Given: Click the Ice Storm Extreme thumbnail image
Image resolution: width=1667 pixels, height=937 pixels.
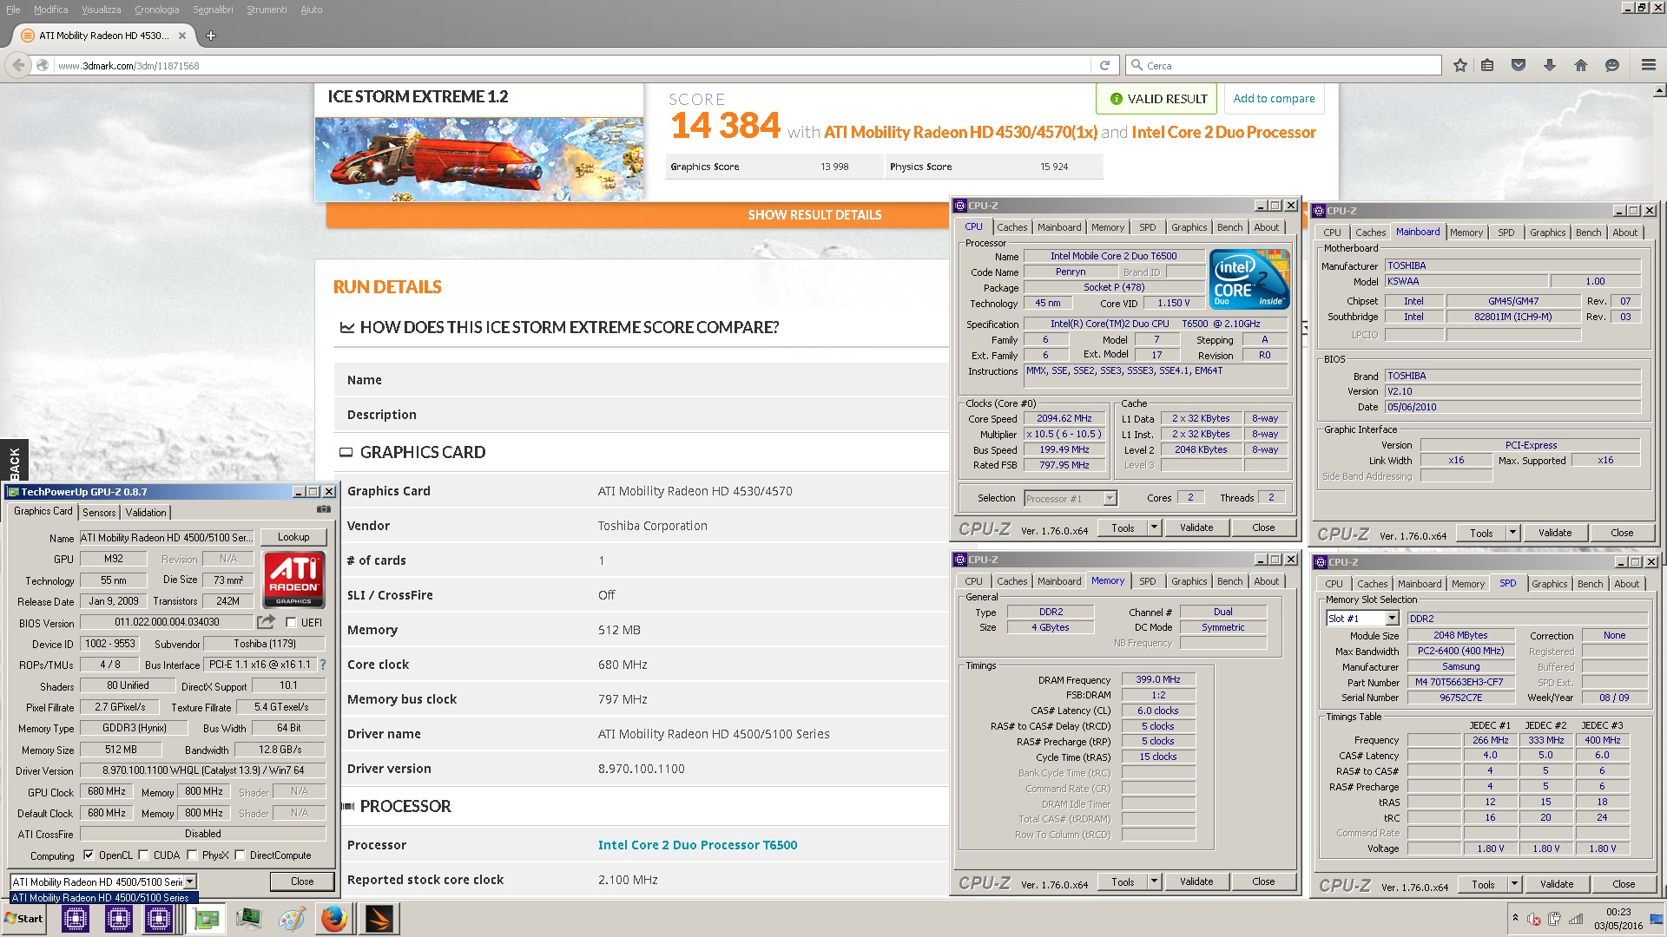Looking at the screenshot, I should tap(479, 158).
